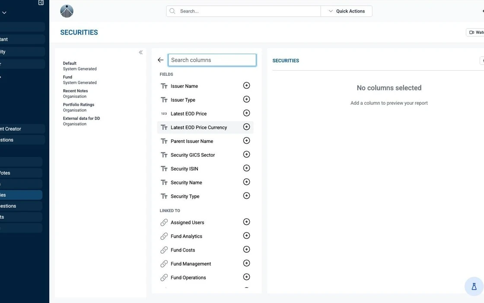Click the company logo icon
484x303 pixels.
tap(67, 11)
